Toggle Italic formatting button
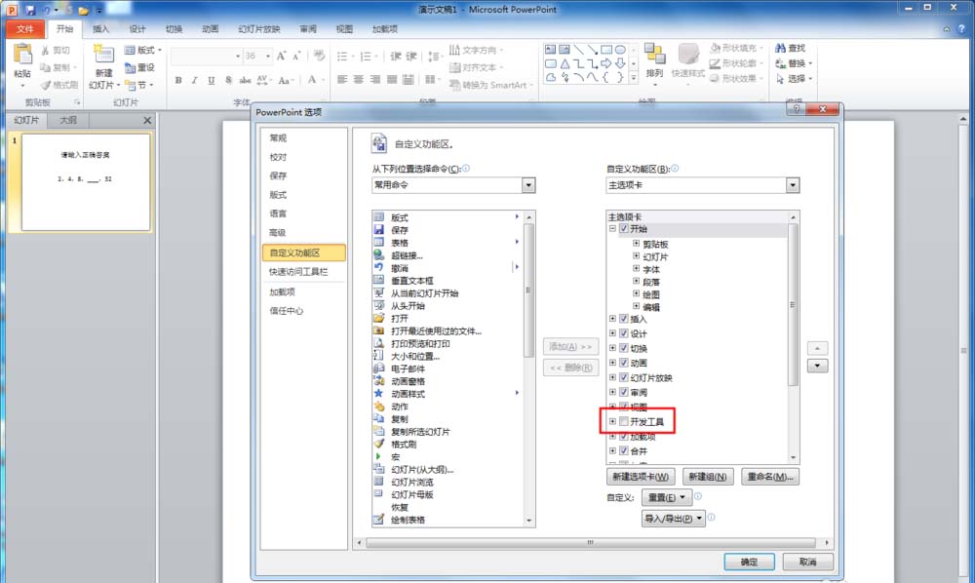 click(195, 80)
